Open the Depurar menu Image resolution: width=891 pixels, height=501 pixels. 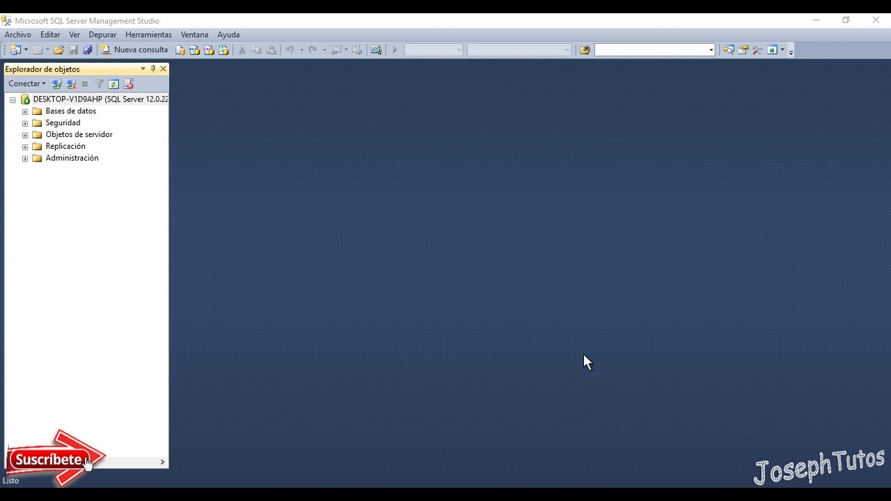click(x=102, y=35)
